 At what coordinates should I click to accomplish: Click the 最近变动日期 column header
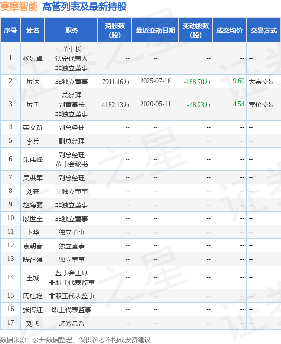155,31
